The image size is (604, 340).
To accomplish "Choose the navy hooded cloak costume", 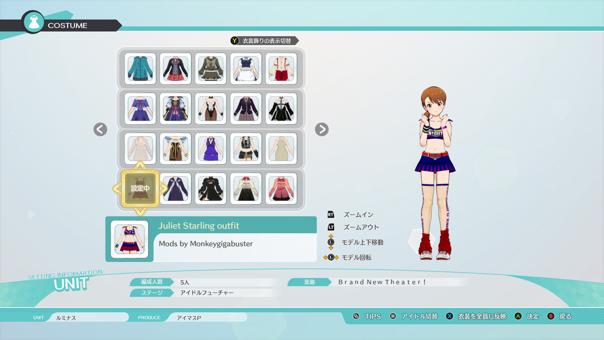I will click(x=176, y=189).
